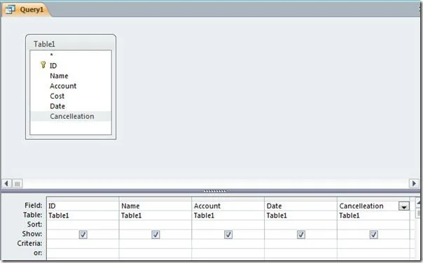Select the Name field in Table1 list
Viewport: 423px width, 263px height.
71,76
